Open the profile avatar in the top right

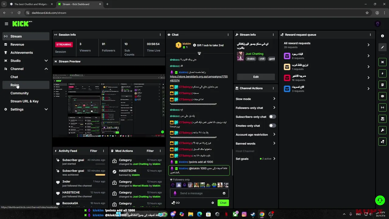378,24
